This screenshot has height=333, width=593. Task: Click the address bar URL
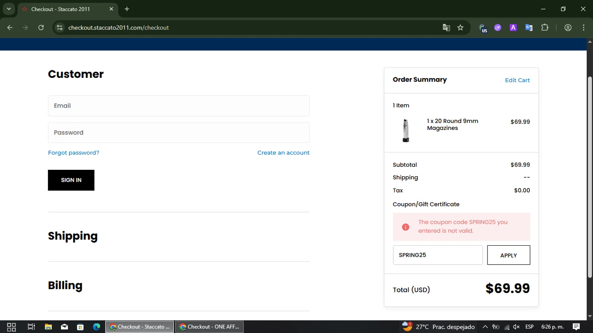(119, 28)
